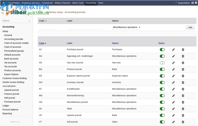Sort the table by Code column
This screenshot has height=126, width=198.
pos(42,43)
